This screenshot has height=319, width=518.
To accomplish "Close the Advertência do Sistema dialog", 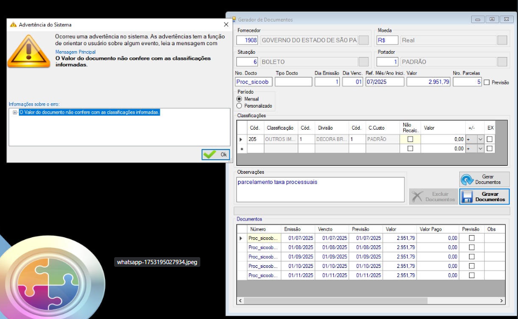I will tap(226, 24).
